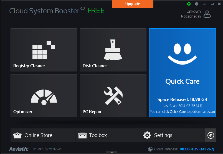Click the green update arrow icon
The height and width of the screenshot is (154, 223).
point(189,4)
